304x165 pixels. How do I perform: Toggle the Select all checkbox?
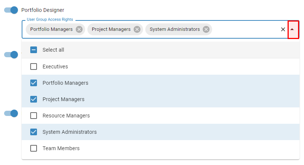34,50
